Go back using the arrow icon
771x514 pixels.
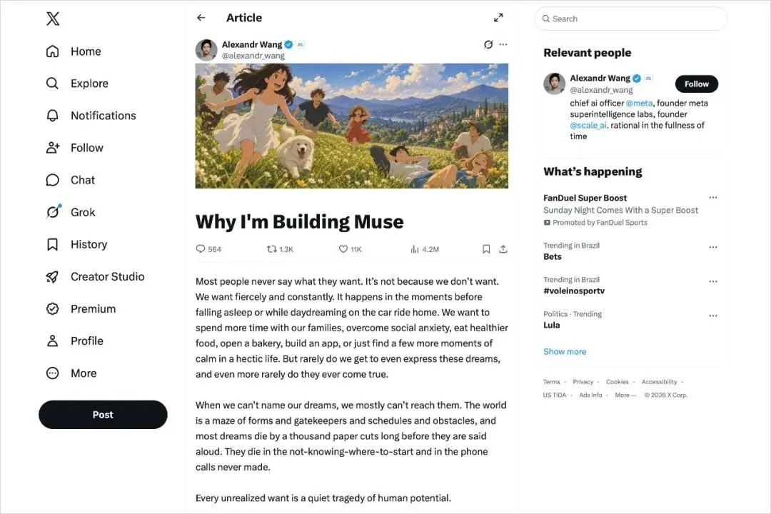click(x=201, y=18)
